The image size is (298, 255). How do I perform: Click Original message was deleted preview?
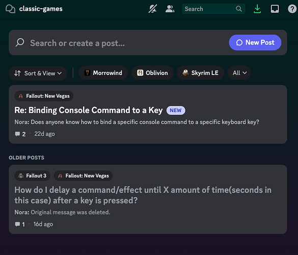(x=70, y=212)
